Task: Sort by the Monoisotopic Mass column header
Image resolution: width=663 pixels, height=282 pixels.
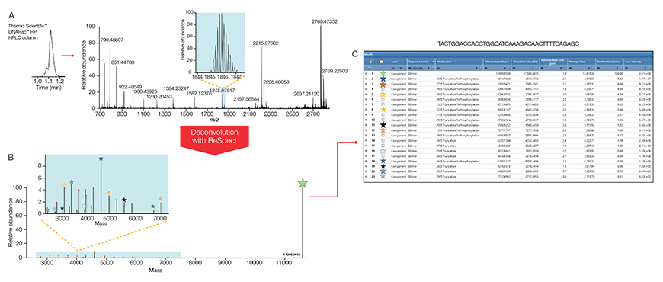Action: [496, 62]
